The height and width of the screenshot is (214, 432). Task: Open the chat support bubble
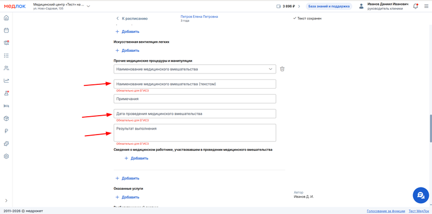[x=421, y=195]
